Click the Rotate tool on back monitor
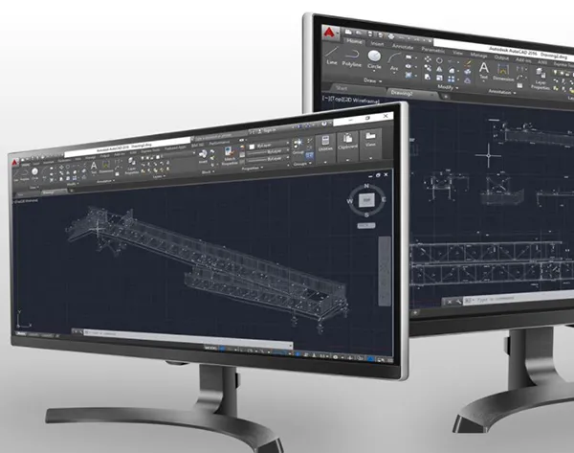574x453 pixels. pyautogui.click(x=439, y=60)
